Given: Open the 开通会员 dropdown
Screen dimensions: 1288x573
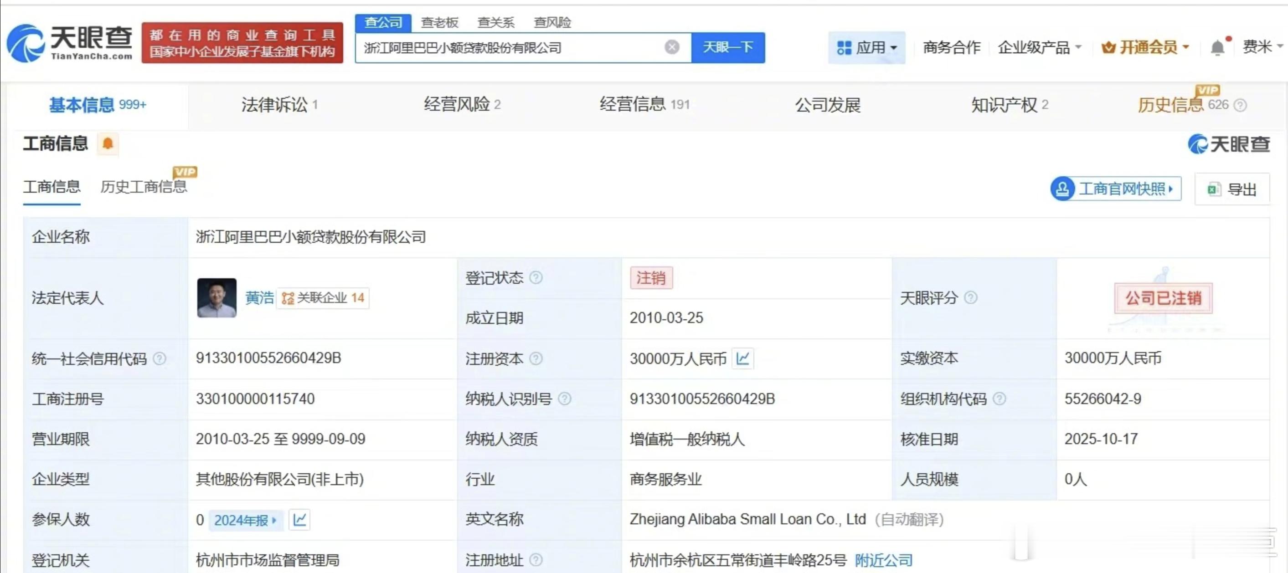Looking at the screenshot, I should click(1145, 47).
